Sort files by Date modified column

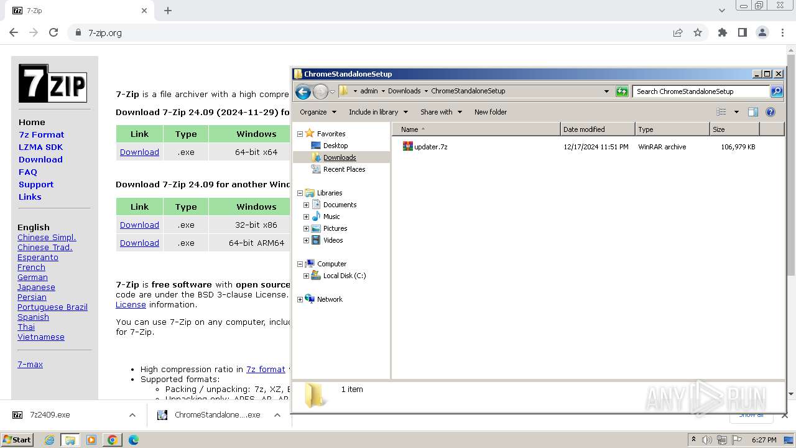[598, 129]
